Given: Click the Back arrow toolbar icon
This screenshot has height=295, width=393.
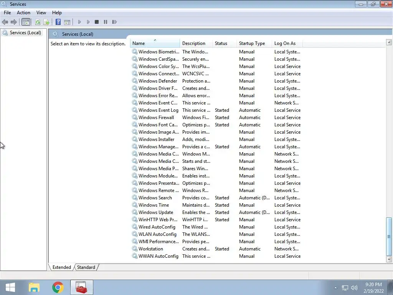Looking at the screenshot, I should pos(5,22).
